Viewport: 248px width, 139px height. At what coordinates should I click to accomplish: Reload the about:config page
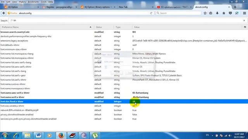151,13
